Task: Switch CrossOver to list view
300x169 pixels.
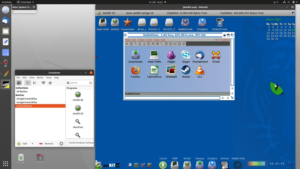Action: click(x=35, y=83)
